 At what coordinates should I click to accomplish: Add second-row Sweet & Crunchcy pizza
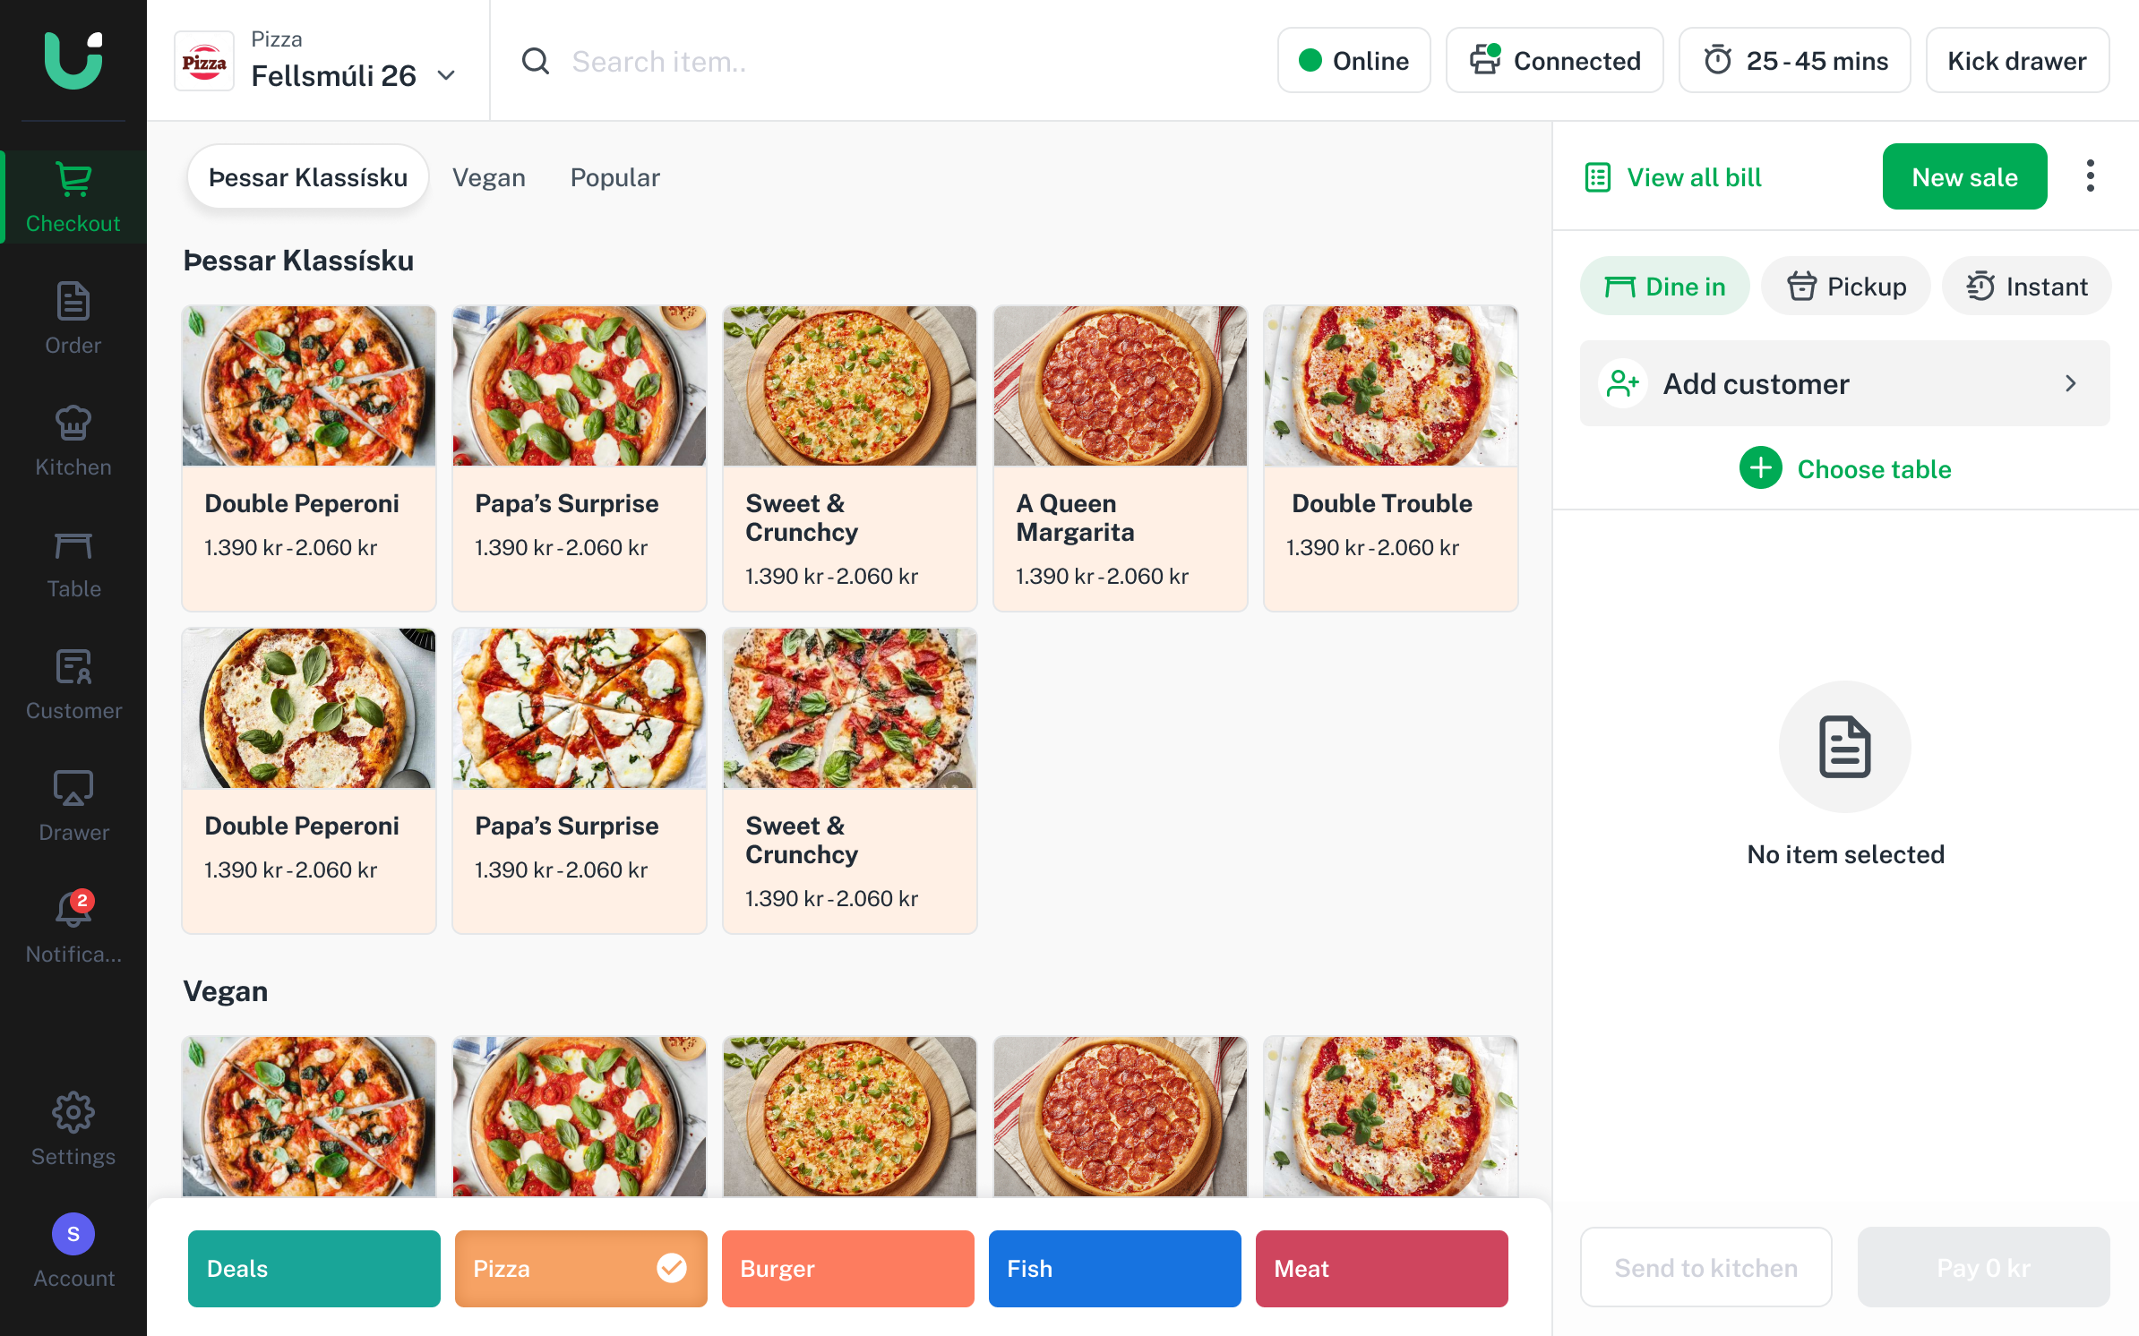[x=849, y=781]
